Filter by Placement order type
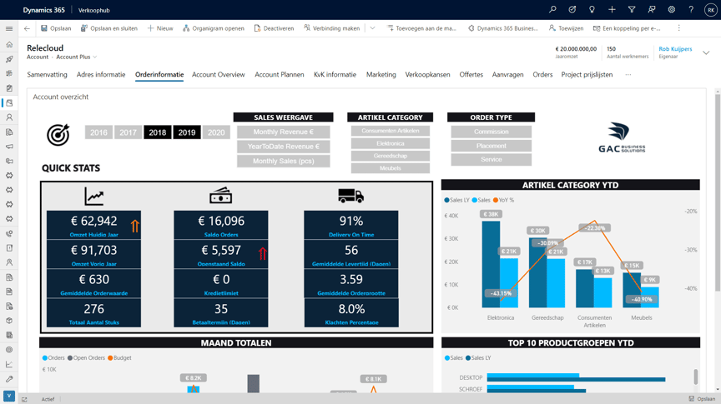 click(491, 146)
